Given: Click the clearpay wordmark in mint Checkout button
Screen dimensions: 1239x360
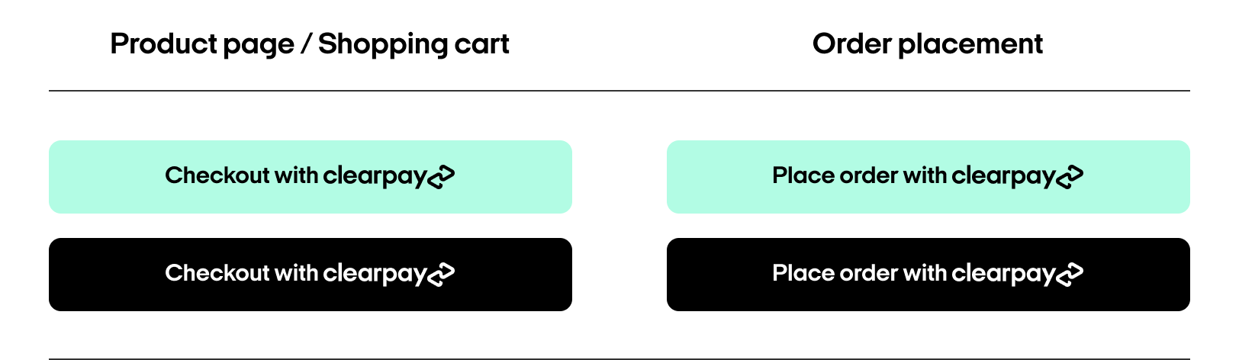Looking at the screenshot, I should [374, 176].
